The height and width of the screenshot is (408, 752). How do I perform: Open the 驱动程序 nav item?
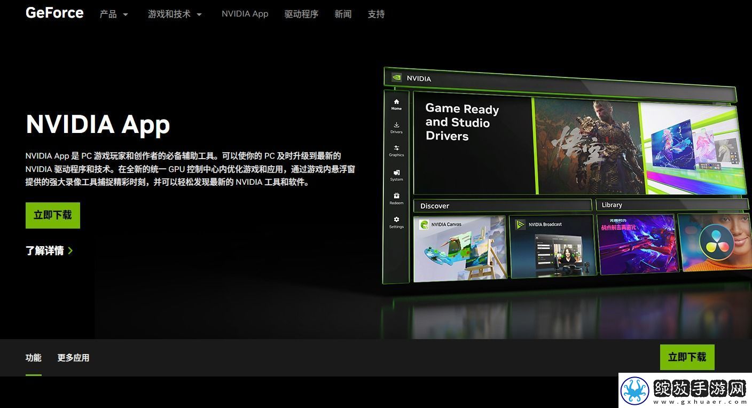point(301,14)
